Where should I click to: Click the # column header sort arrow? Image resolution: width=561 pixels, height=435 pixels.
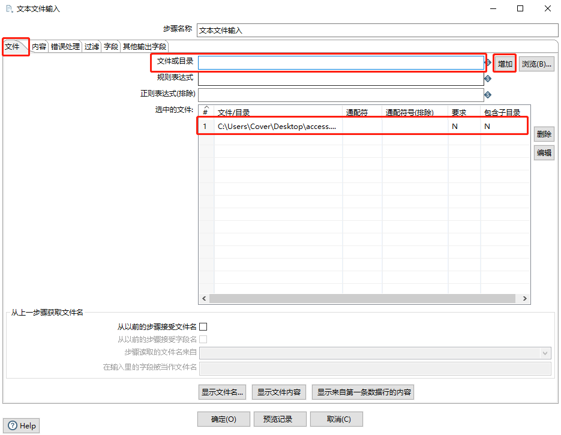(206, 107)
